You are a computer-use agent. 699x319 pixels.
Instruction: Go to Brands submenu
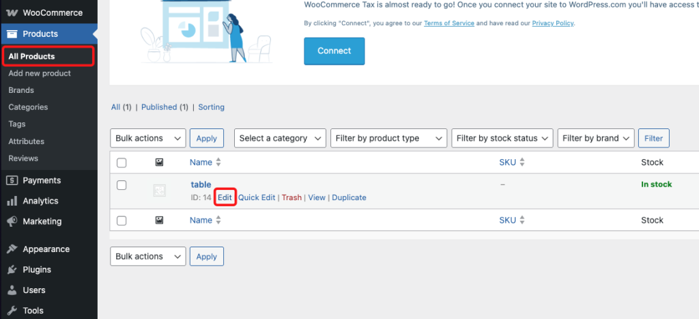tap(21, 90)
